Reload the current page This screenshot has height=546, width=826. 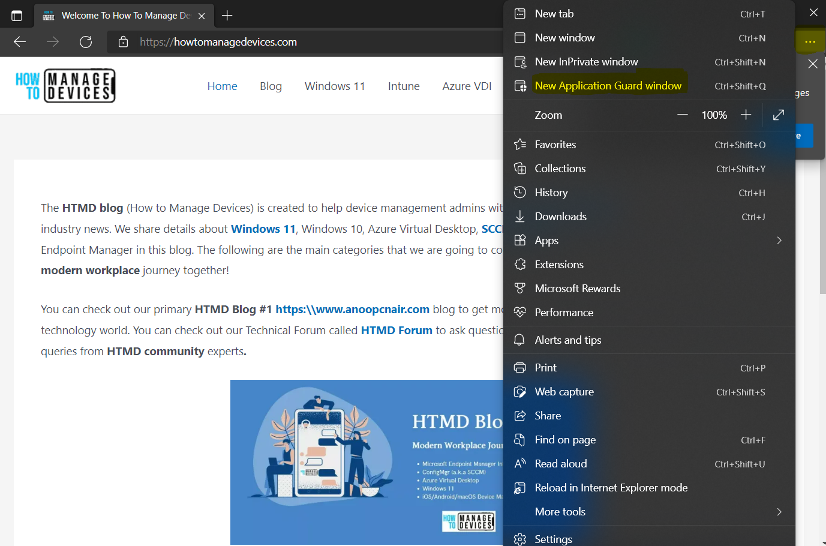pyautogui.click(x=85, y=42)
